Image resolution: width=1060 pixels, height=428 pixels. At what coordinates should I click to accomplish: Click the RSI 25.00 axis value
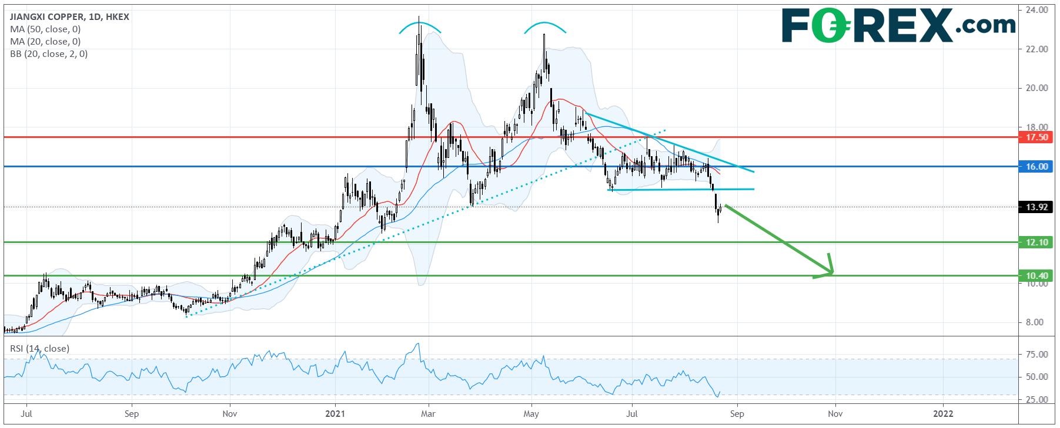1036,400
